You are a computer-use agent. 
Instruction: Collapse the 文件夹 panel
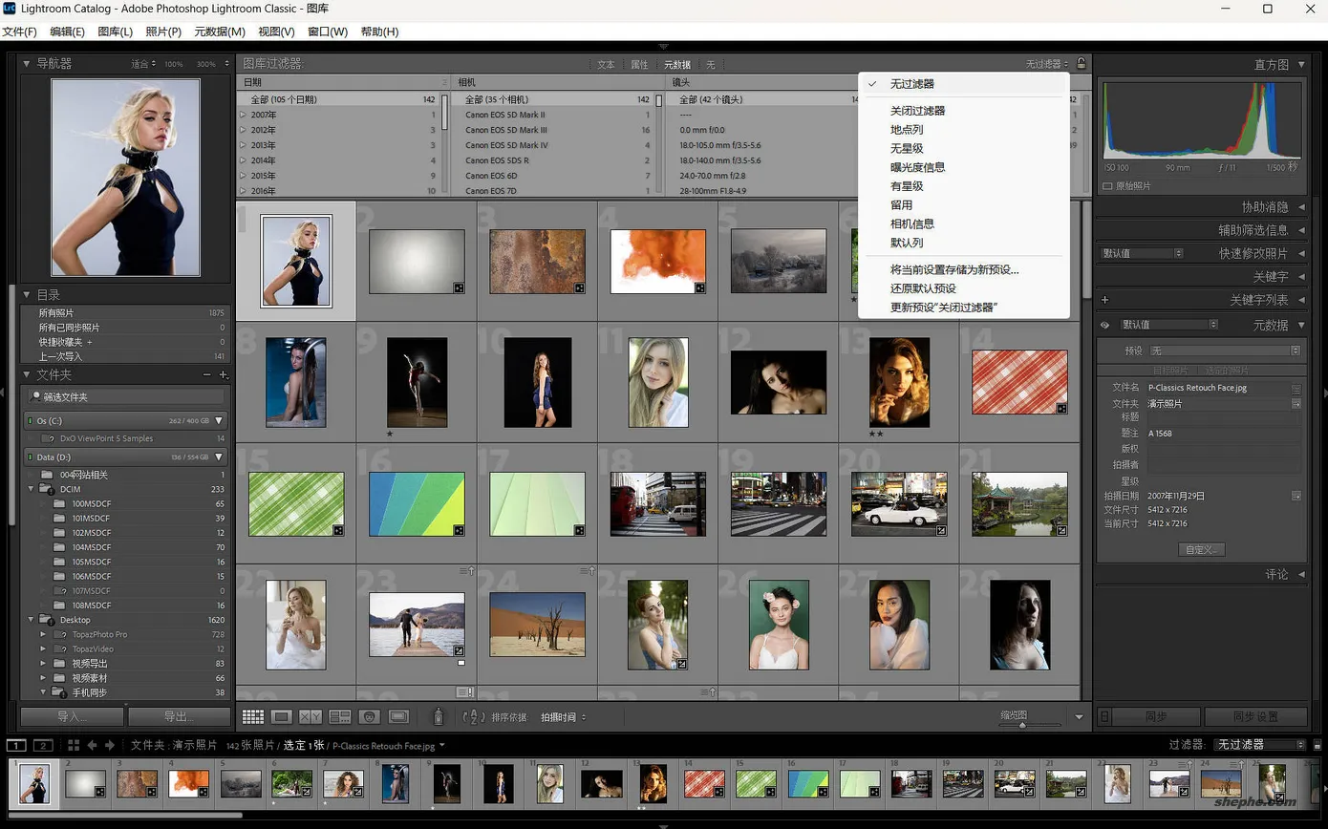(27, 375)
